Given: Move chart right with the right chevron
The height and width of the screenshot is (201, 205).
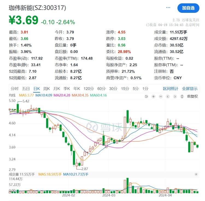Looking at the screenshot, I should [x=175, y=96].
